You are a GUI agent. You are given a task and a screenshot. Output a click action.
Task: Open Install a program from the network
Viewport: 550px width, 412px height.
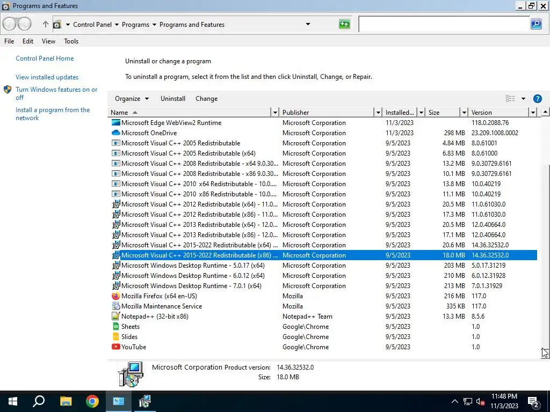click(x=53, y=114)
